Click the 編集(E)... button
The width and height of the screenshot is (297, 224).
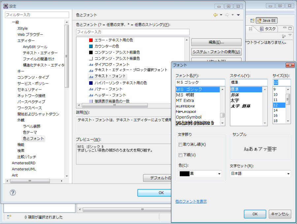click(x=216, y=42)
